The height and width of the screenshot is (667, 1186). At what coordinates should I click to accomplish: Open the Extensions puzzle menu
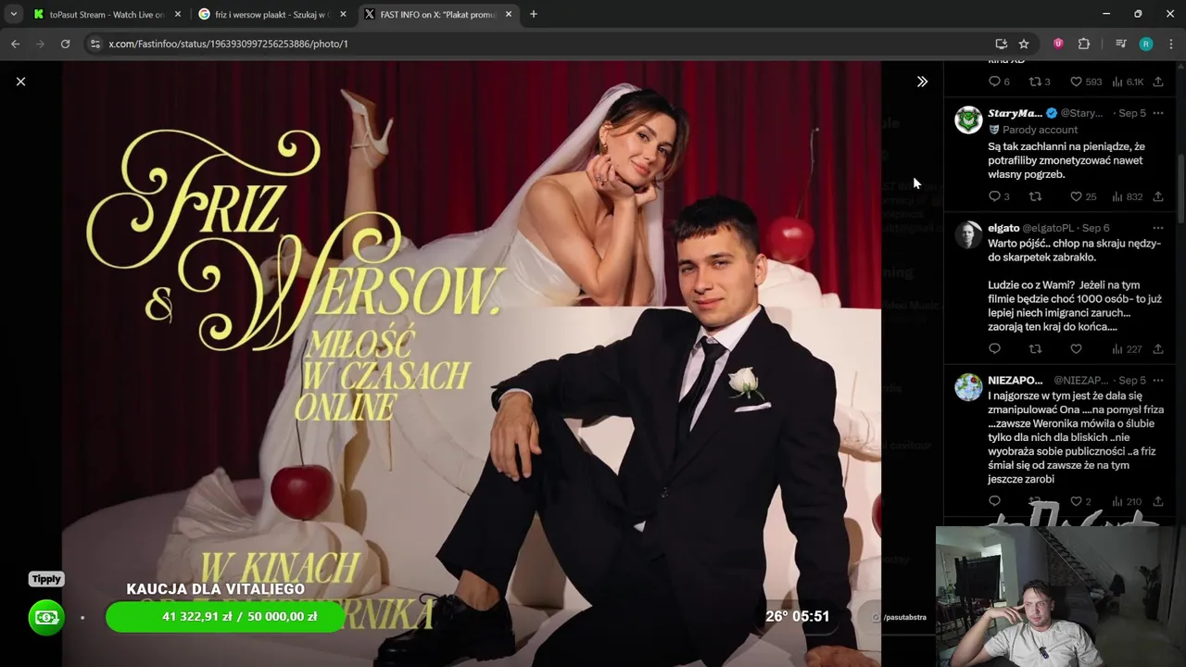1084,44
